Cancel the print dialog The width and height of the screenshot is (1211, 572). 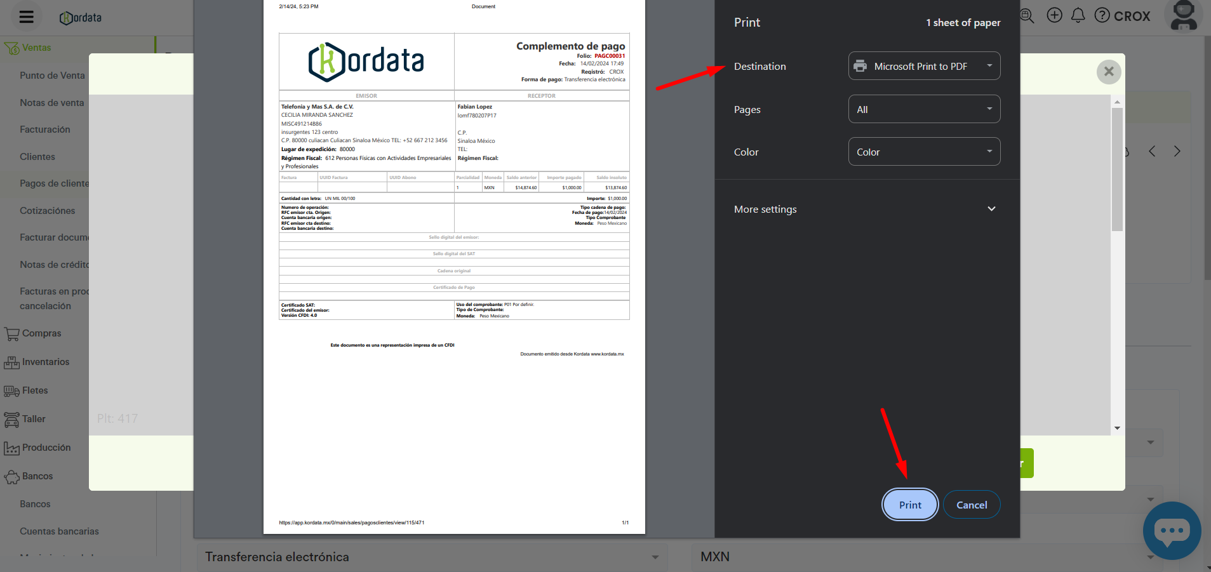(971, 505)
